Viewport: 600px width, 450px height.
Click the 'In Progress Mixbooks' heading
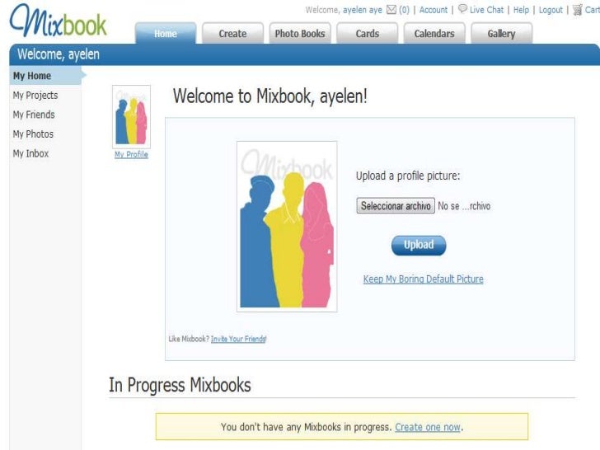point(180,385)
